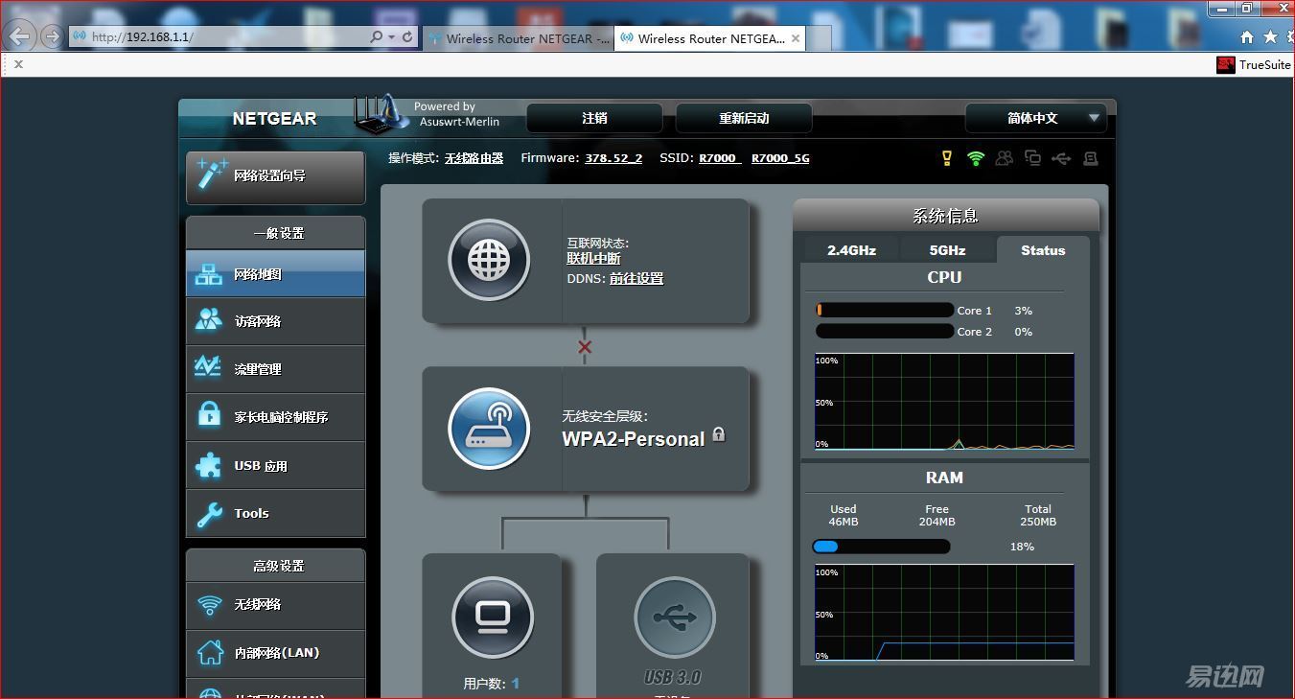
Task: Click the address bar URL field
Action: (220, 36)
